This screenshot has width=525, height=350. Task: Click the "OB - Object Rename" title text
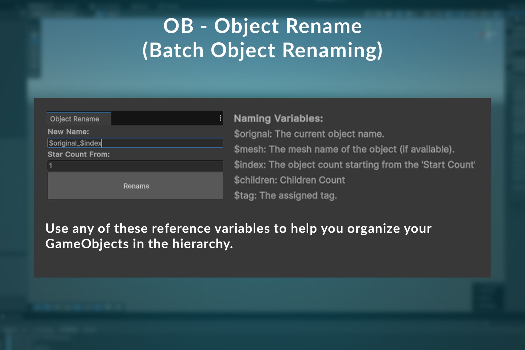(x=262, y=26)
